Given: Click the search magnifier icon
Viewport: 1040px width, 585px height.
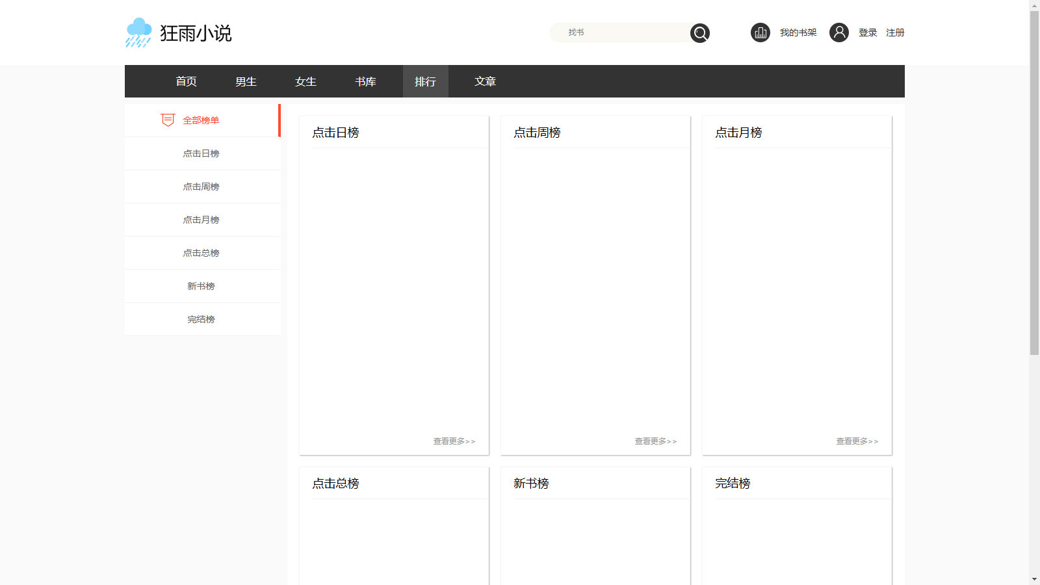Looking at the screenshot, I should pos(699,32).
